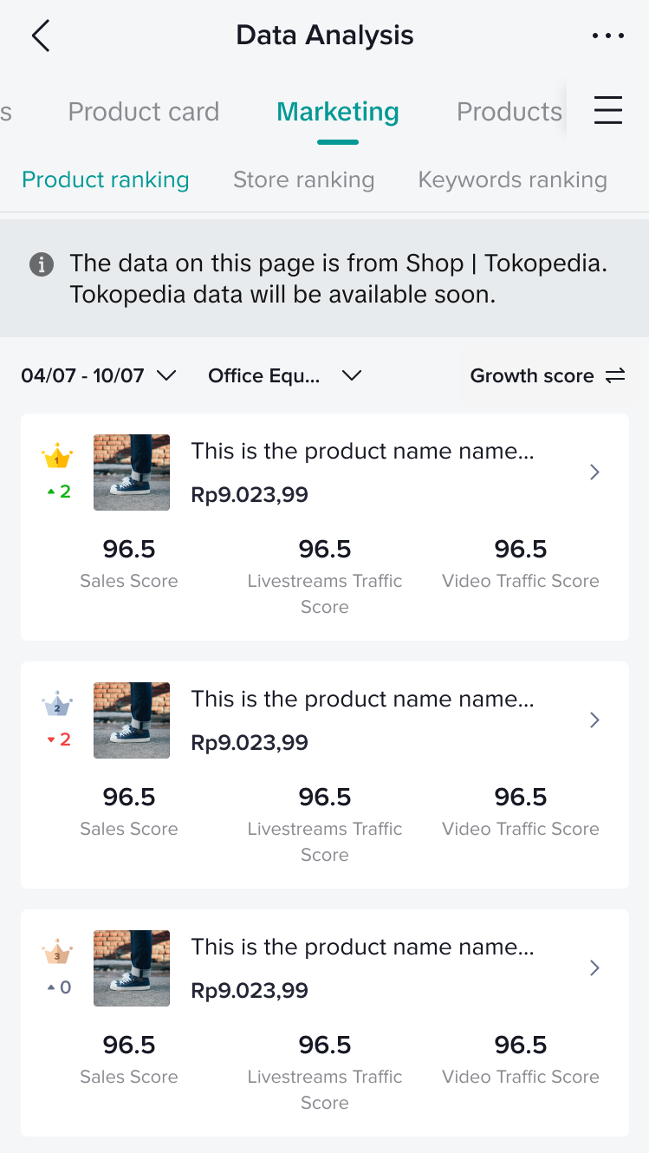Tap the info icon in notice banner
The image size is (649, 1153).
tap(41, 264)
